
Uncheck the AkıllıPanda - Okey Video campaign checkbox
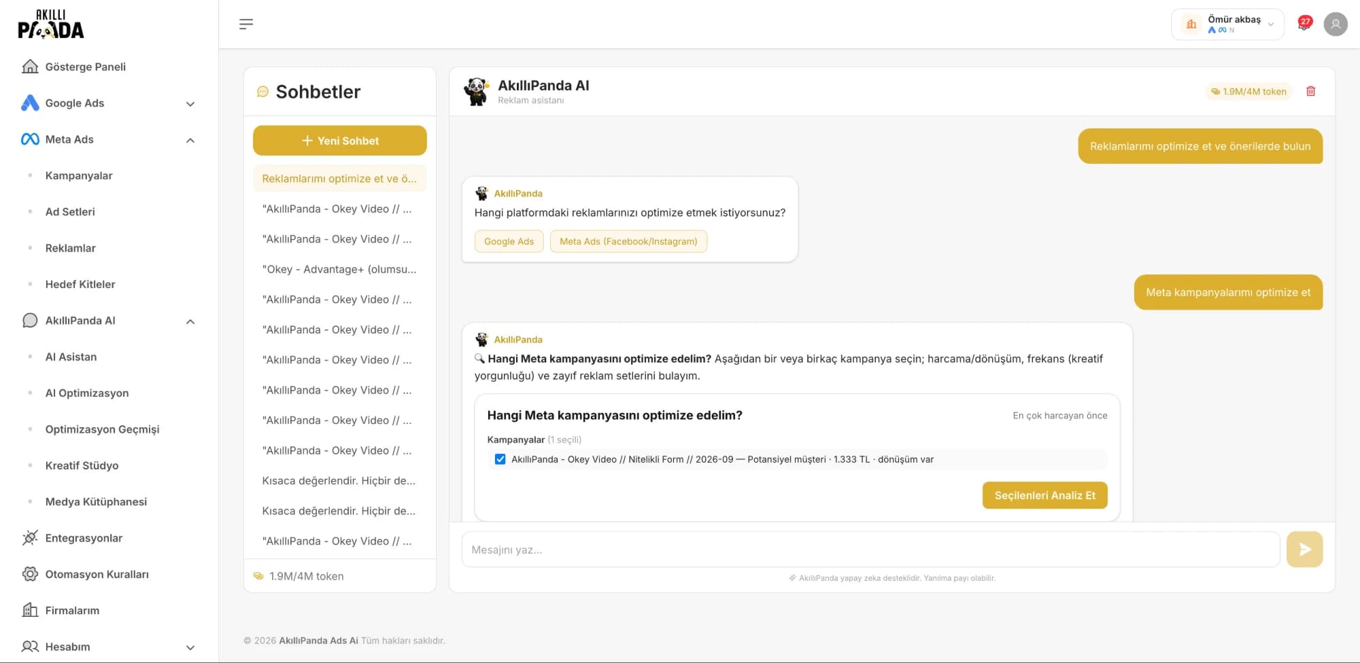[500, 459]
